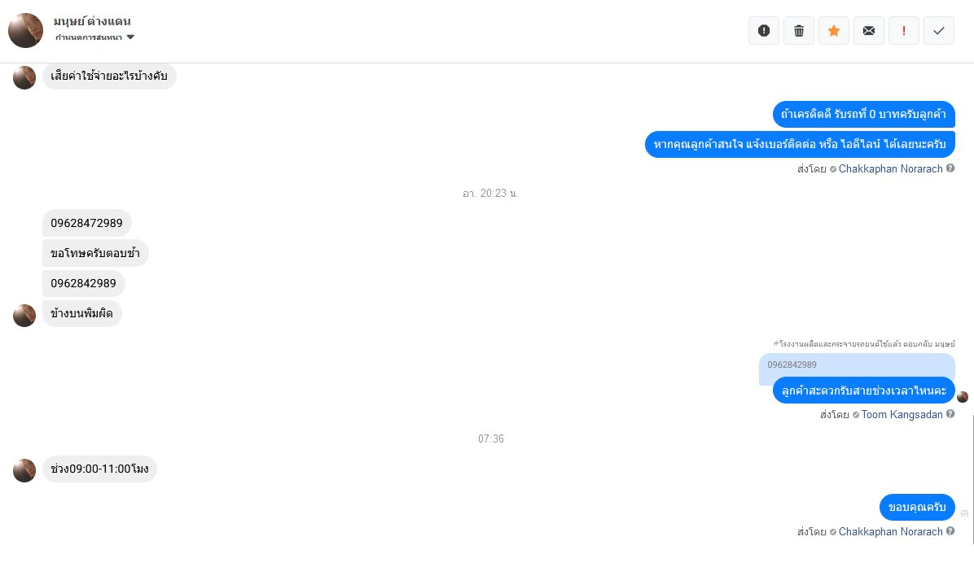Viewport: 974px width, 563px height.
Task: Click help icon beside bottom Chakkaphan Norarach
Action: pos(950,531)
